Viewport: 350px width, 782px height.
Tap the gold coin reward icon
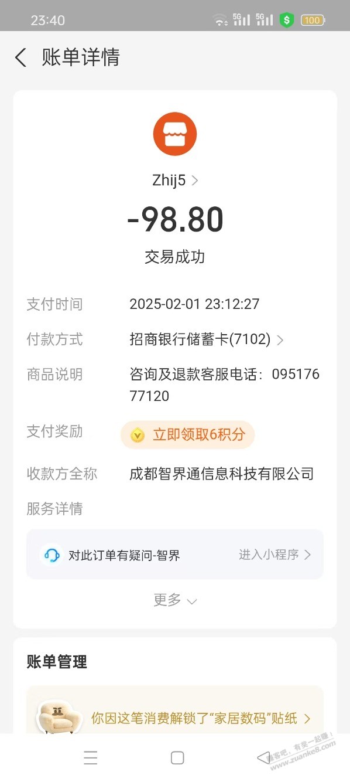click(138, 435)
